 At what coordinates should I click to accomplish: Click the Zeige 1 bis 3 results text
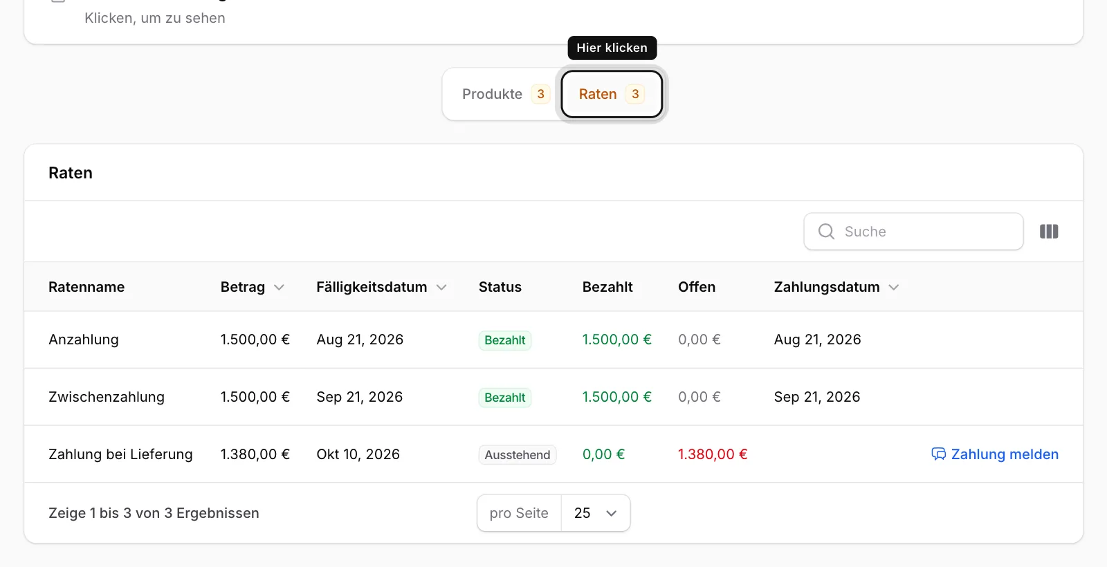154,513
